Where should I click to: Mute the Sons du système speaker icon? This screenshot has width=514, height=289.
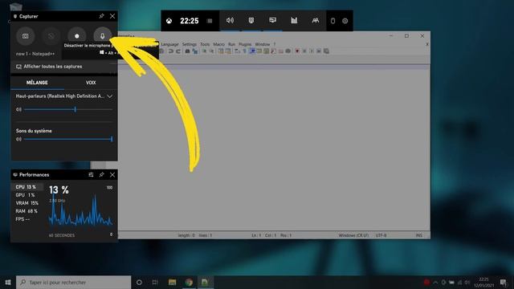(x=18, y=139)
